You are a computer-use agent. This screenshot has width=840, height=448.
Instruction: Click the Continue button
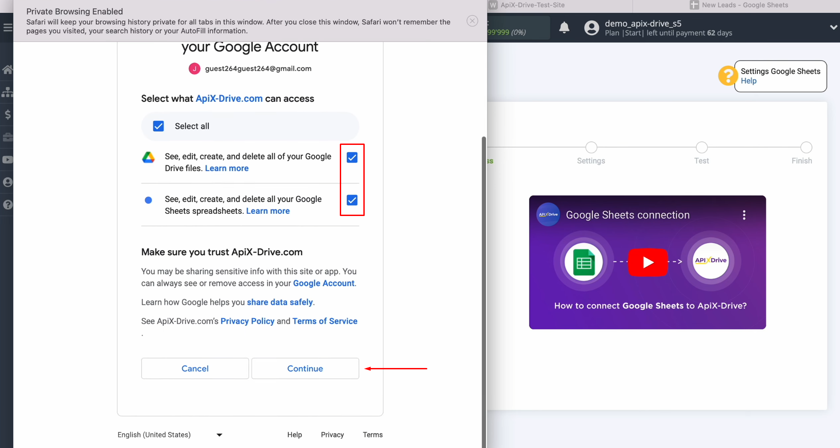pyautogui.click(x=305, y=368)
